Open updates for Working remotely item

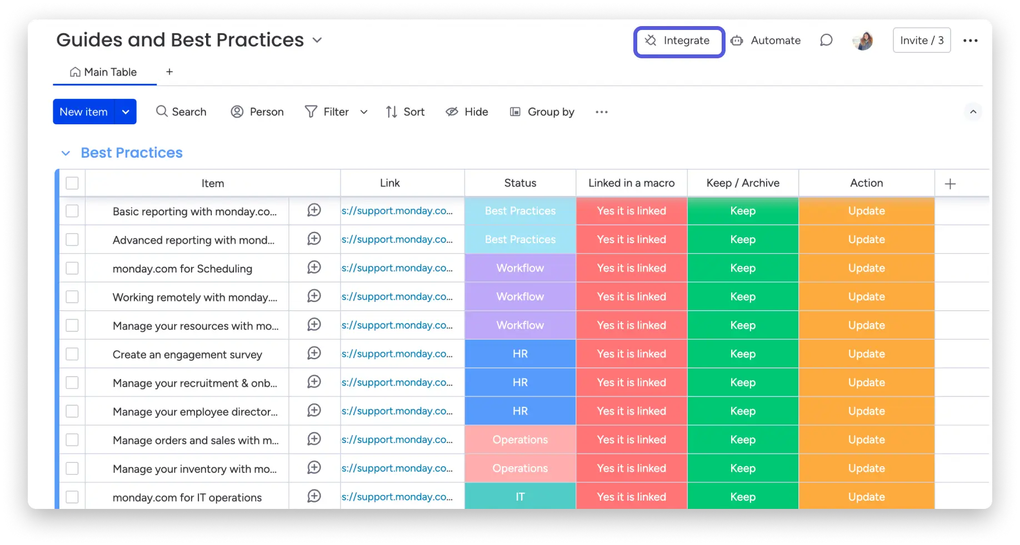(x=314, y=296)
